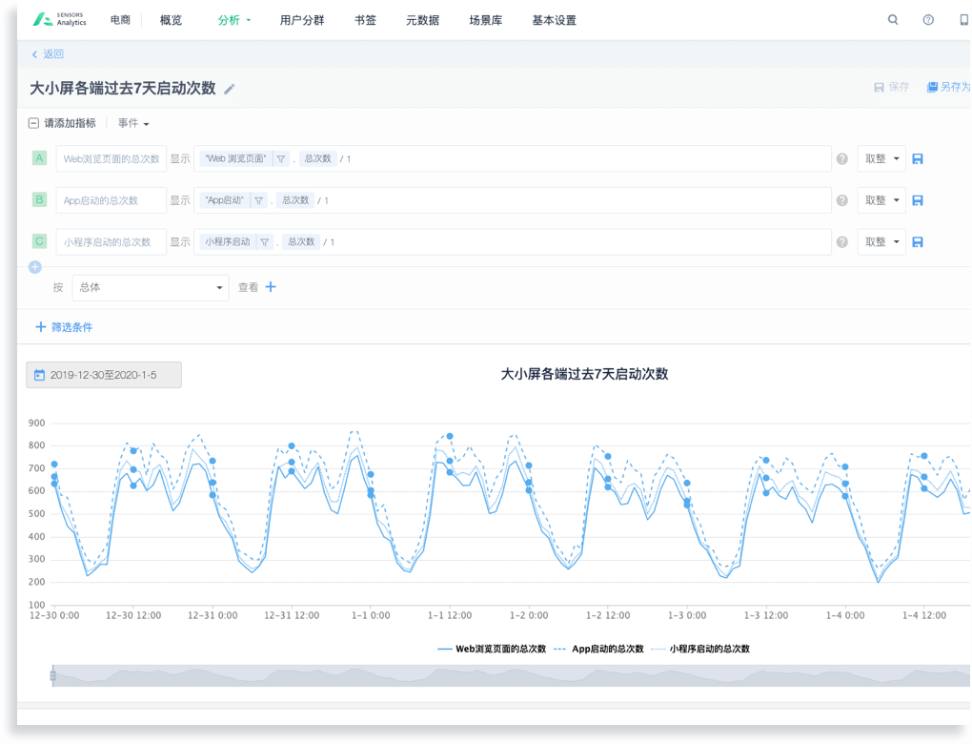Collapse the 请添加指标 section toggle
Image resolution: width=972 pixels, height=744 pixels.
(x=34, y=123)
